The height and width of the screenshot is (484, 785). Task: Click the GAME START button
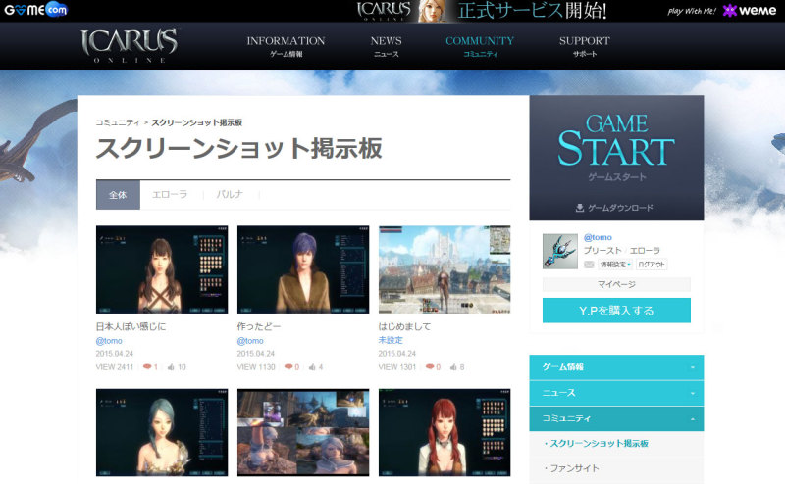(616, 148)
